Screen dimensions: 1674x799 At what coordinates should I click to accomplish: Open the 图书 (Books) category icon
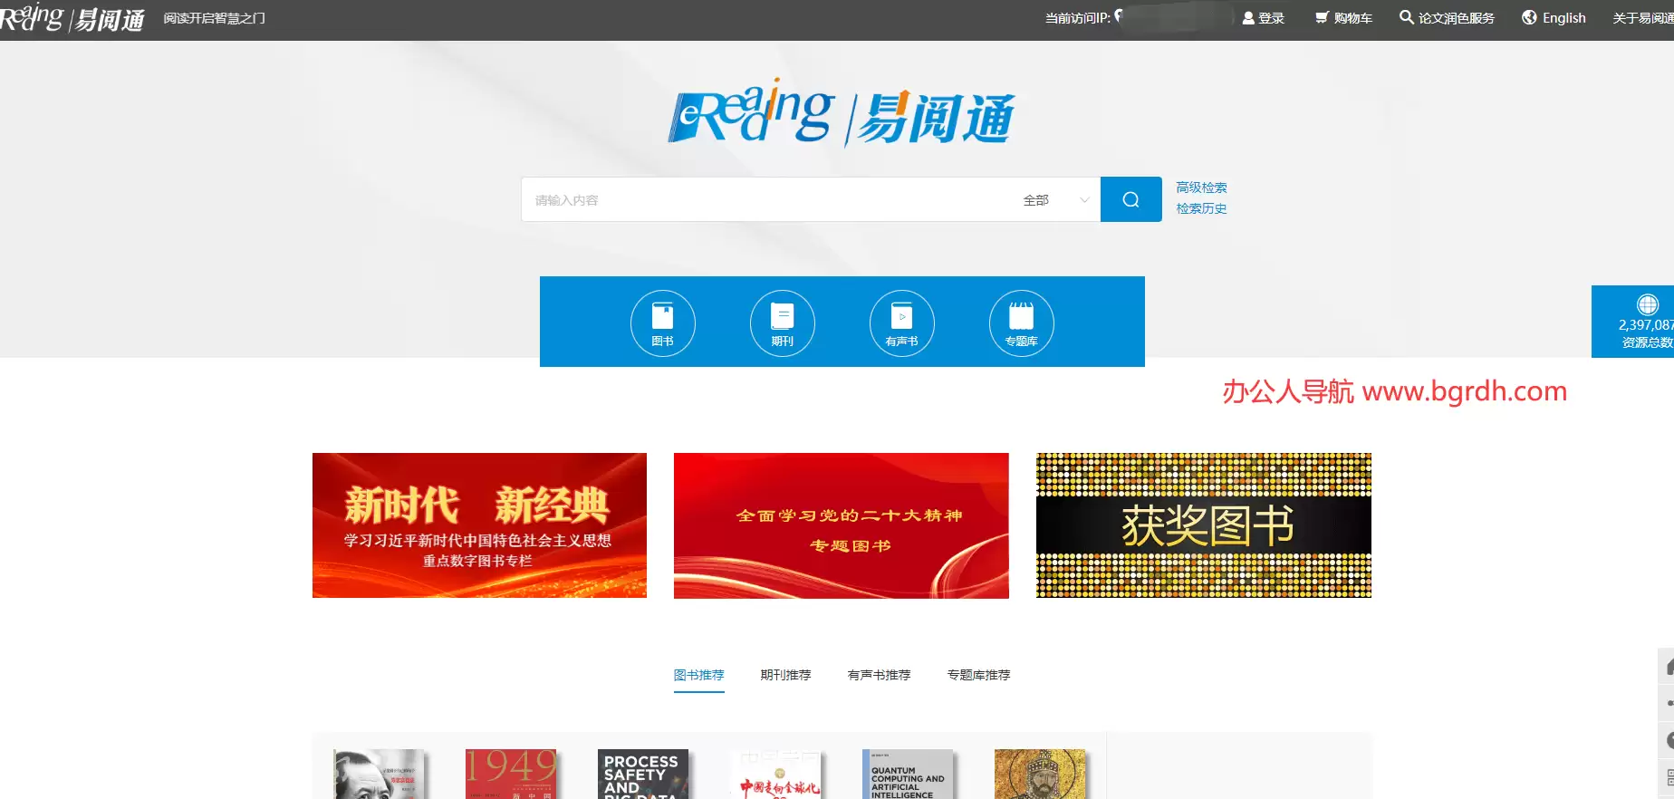pos(662,322)
